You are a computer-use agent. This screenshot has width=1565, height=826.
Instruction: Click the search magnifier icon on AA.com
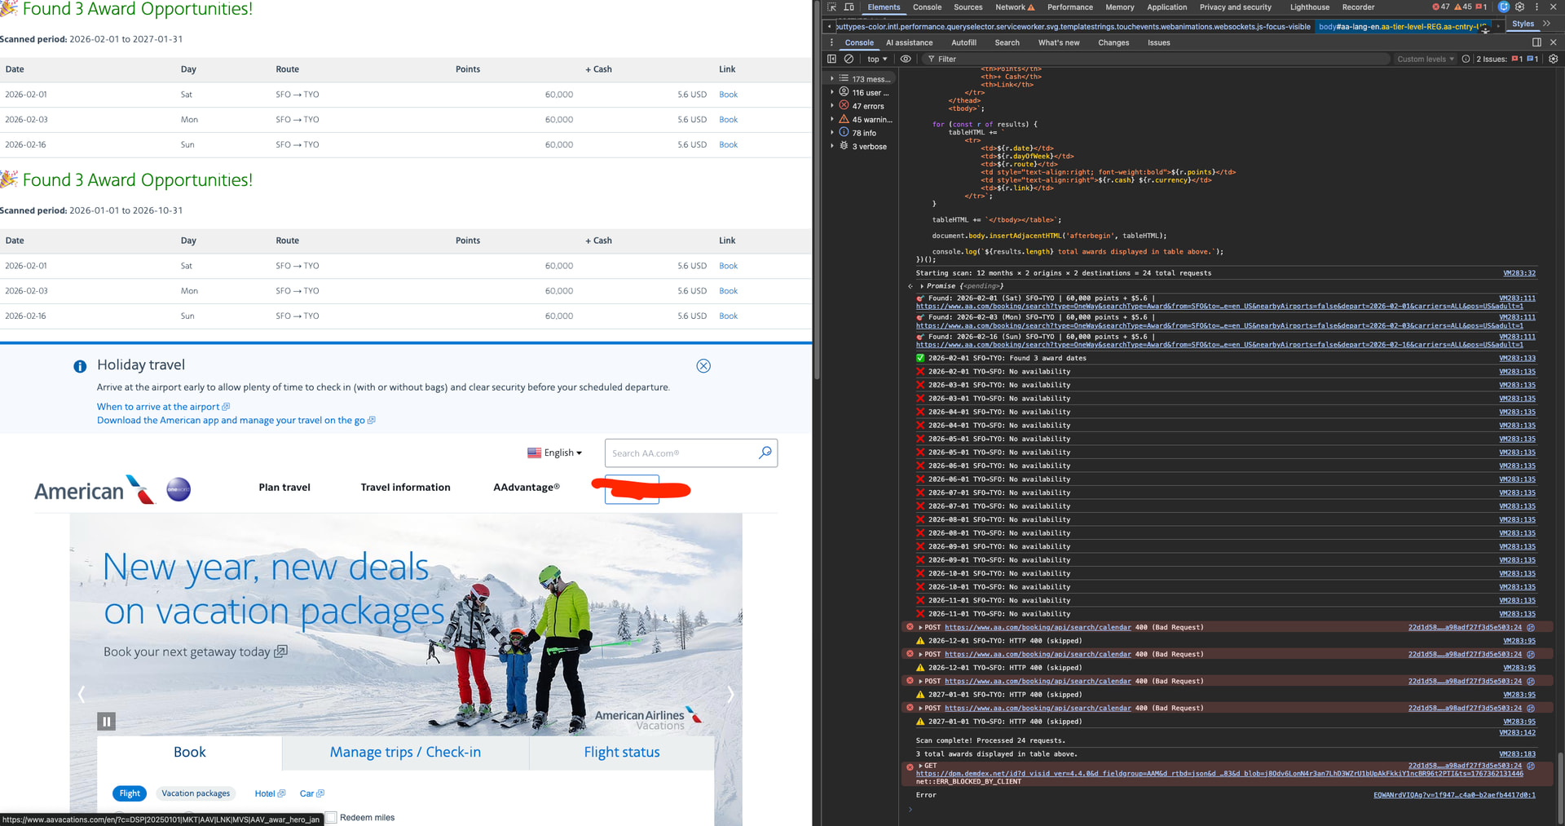pyautogui.click(x=765, y=453)
